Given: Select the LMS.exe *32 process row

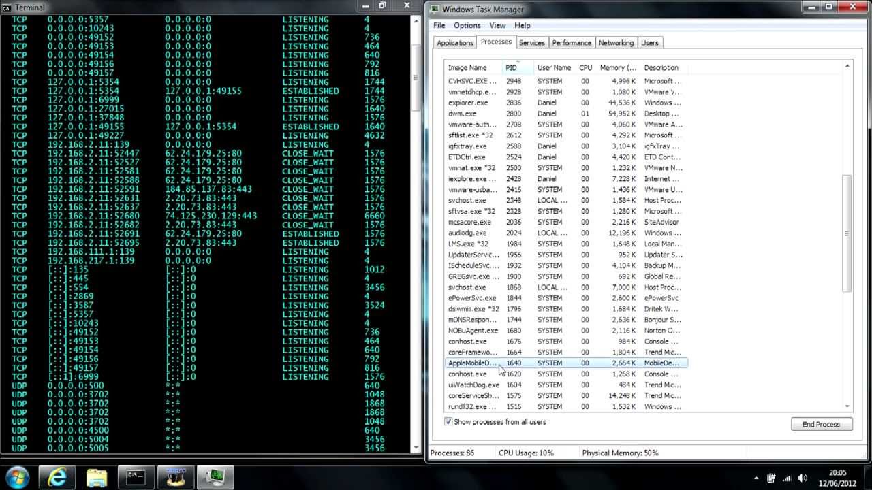Looking at the screenshot, I should [566, 244].
